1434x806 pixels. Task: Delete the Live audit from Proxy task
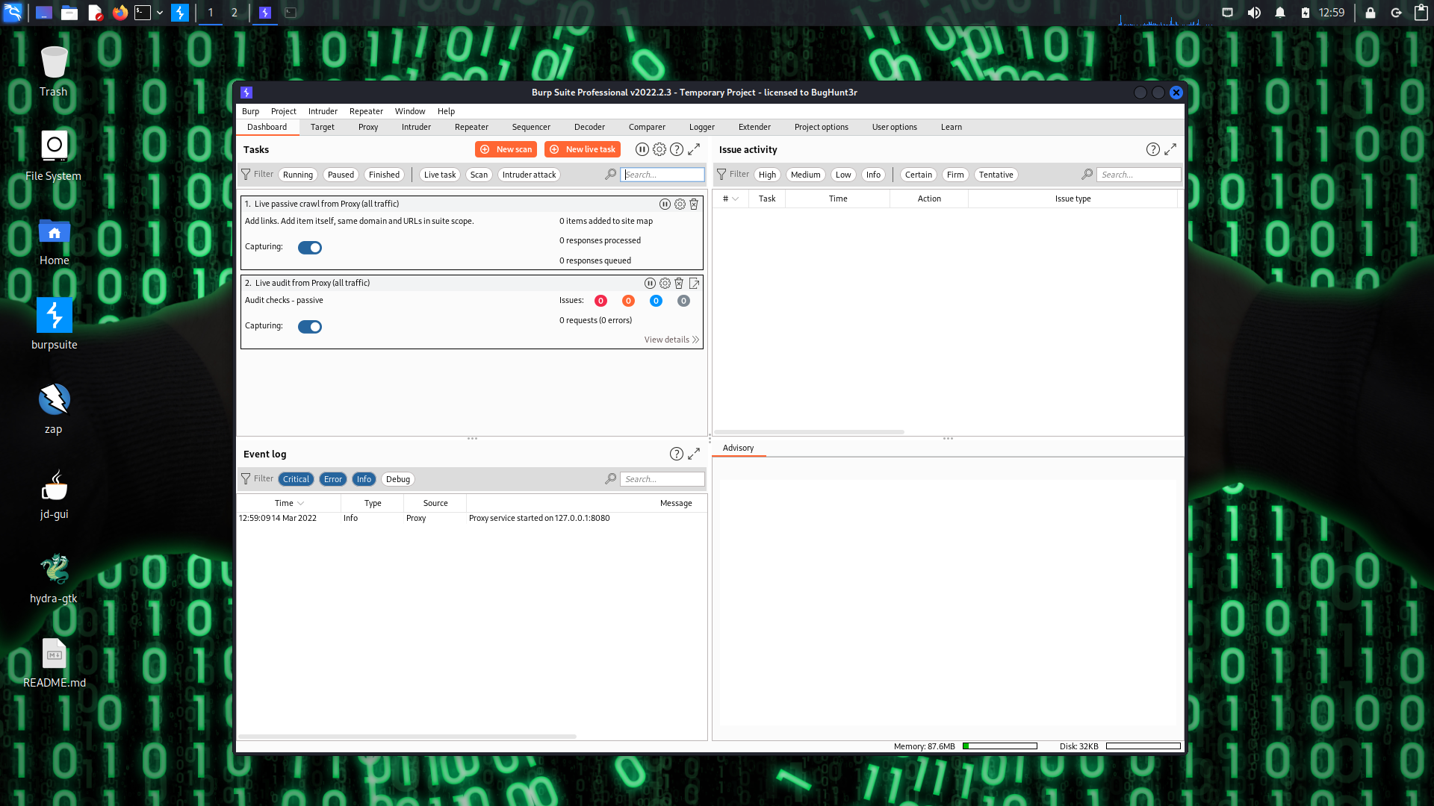(679, 283)
